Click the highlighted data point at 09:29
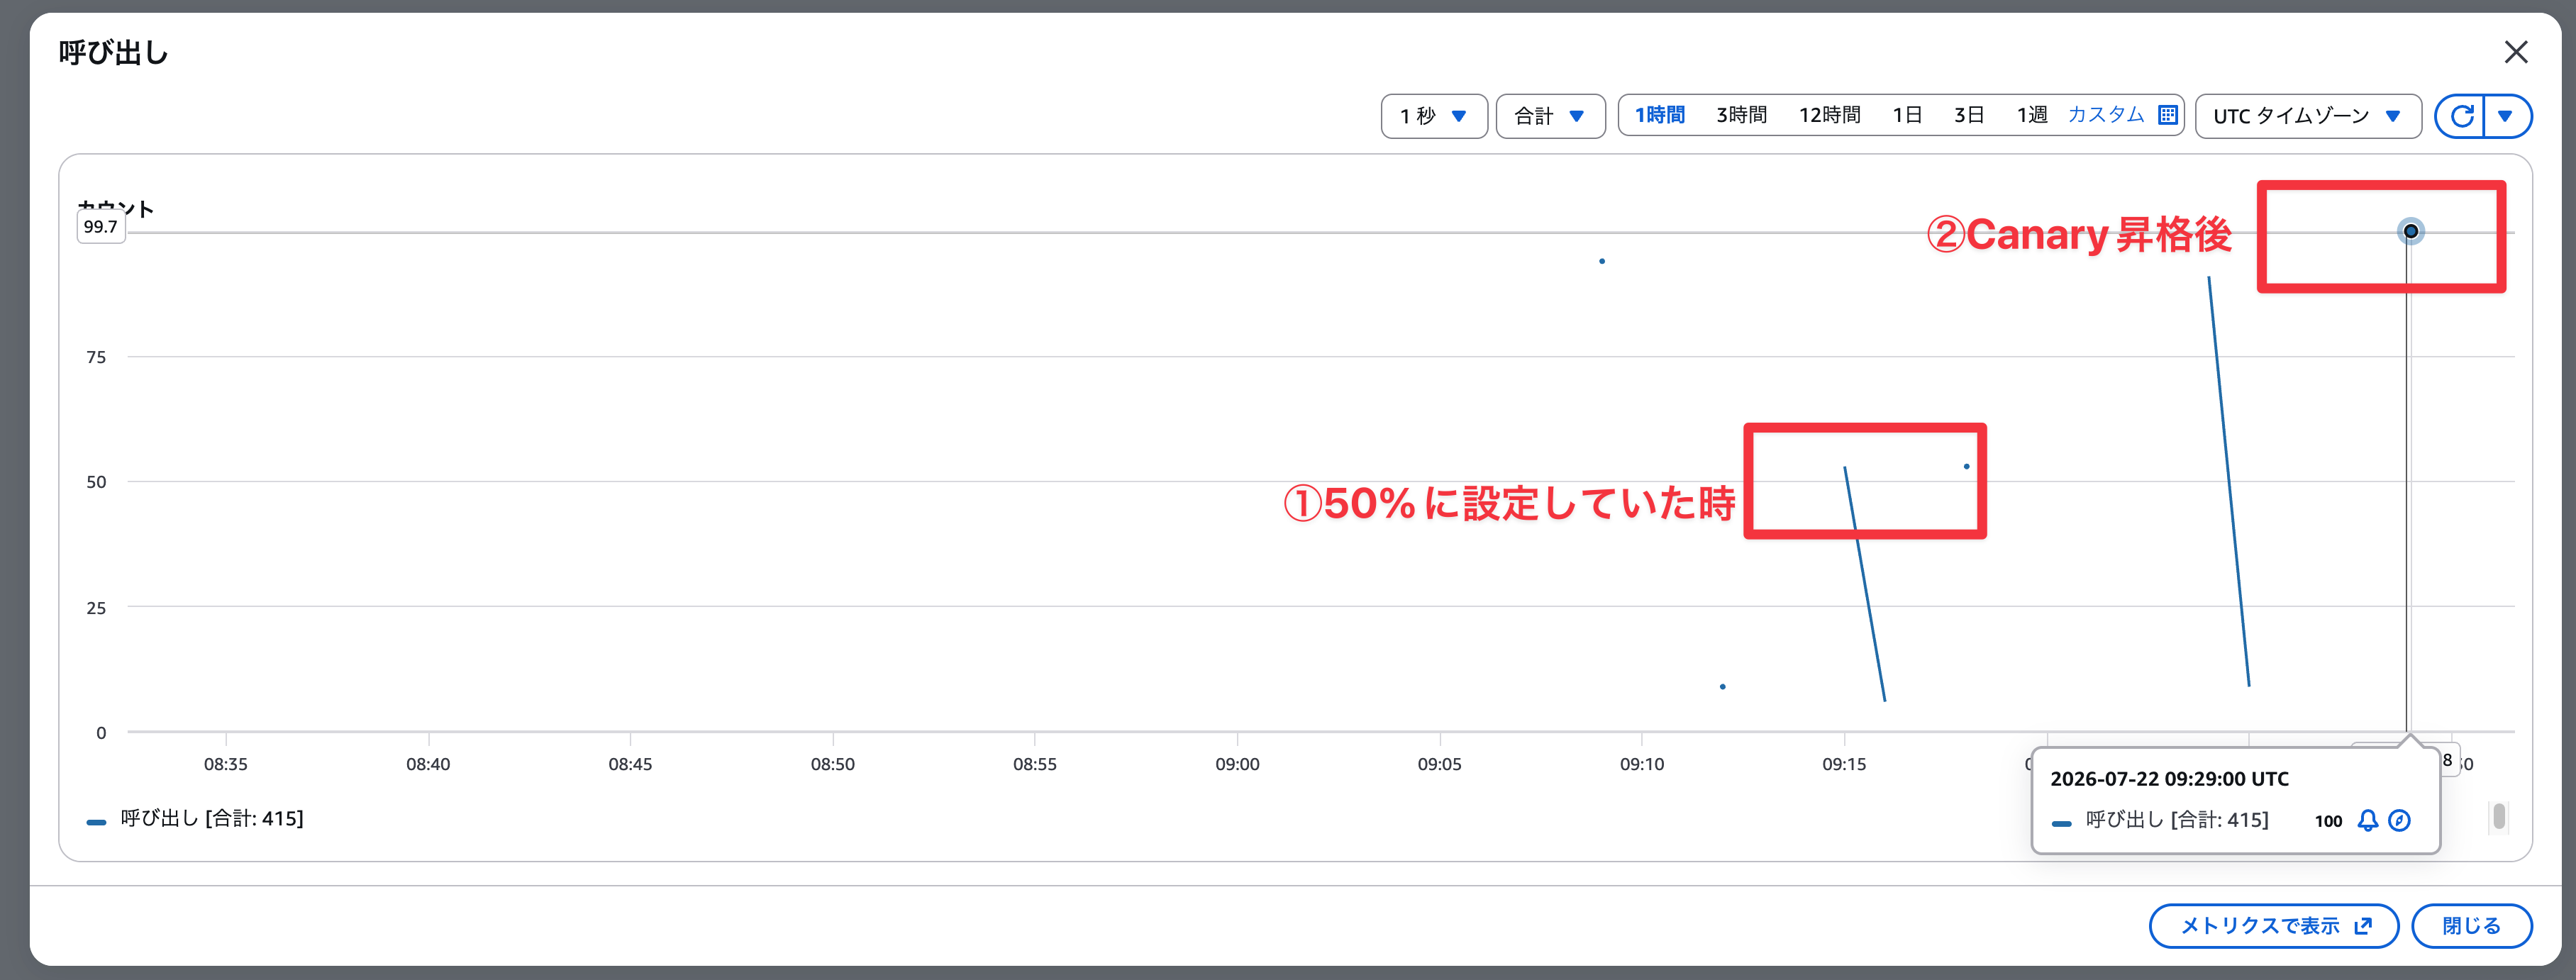 (x=2411, y=232)
